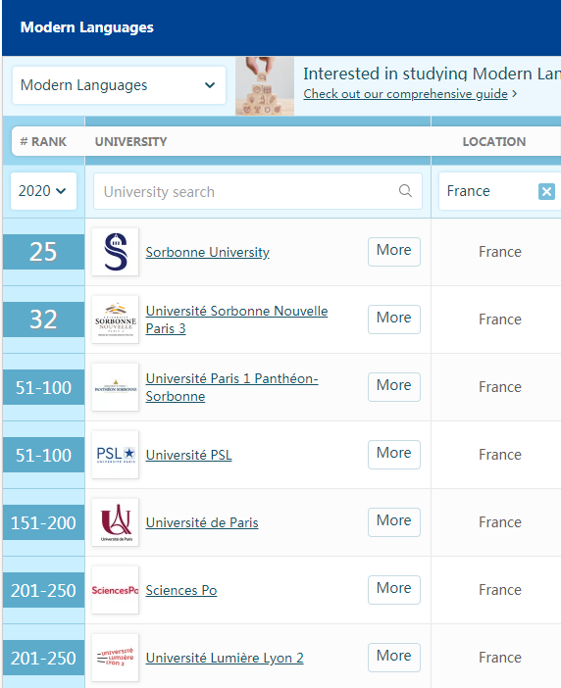Screen dimensions: 561x688
Task: Open the Sciences Po link
Action: [181, 590]
